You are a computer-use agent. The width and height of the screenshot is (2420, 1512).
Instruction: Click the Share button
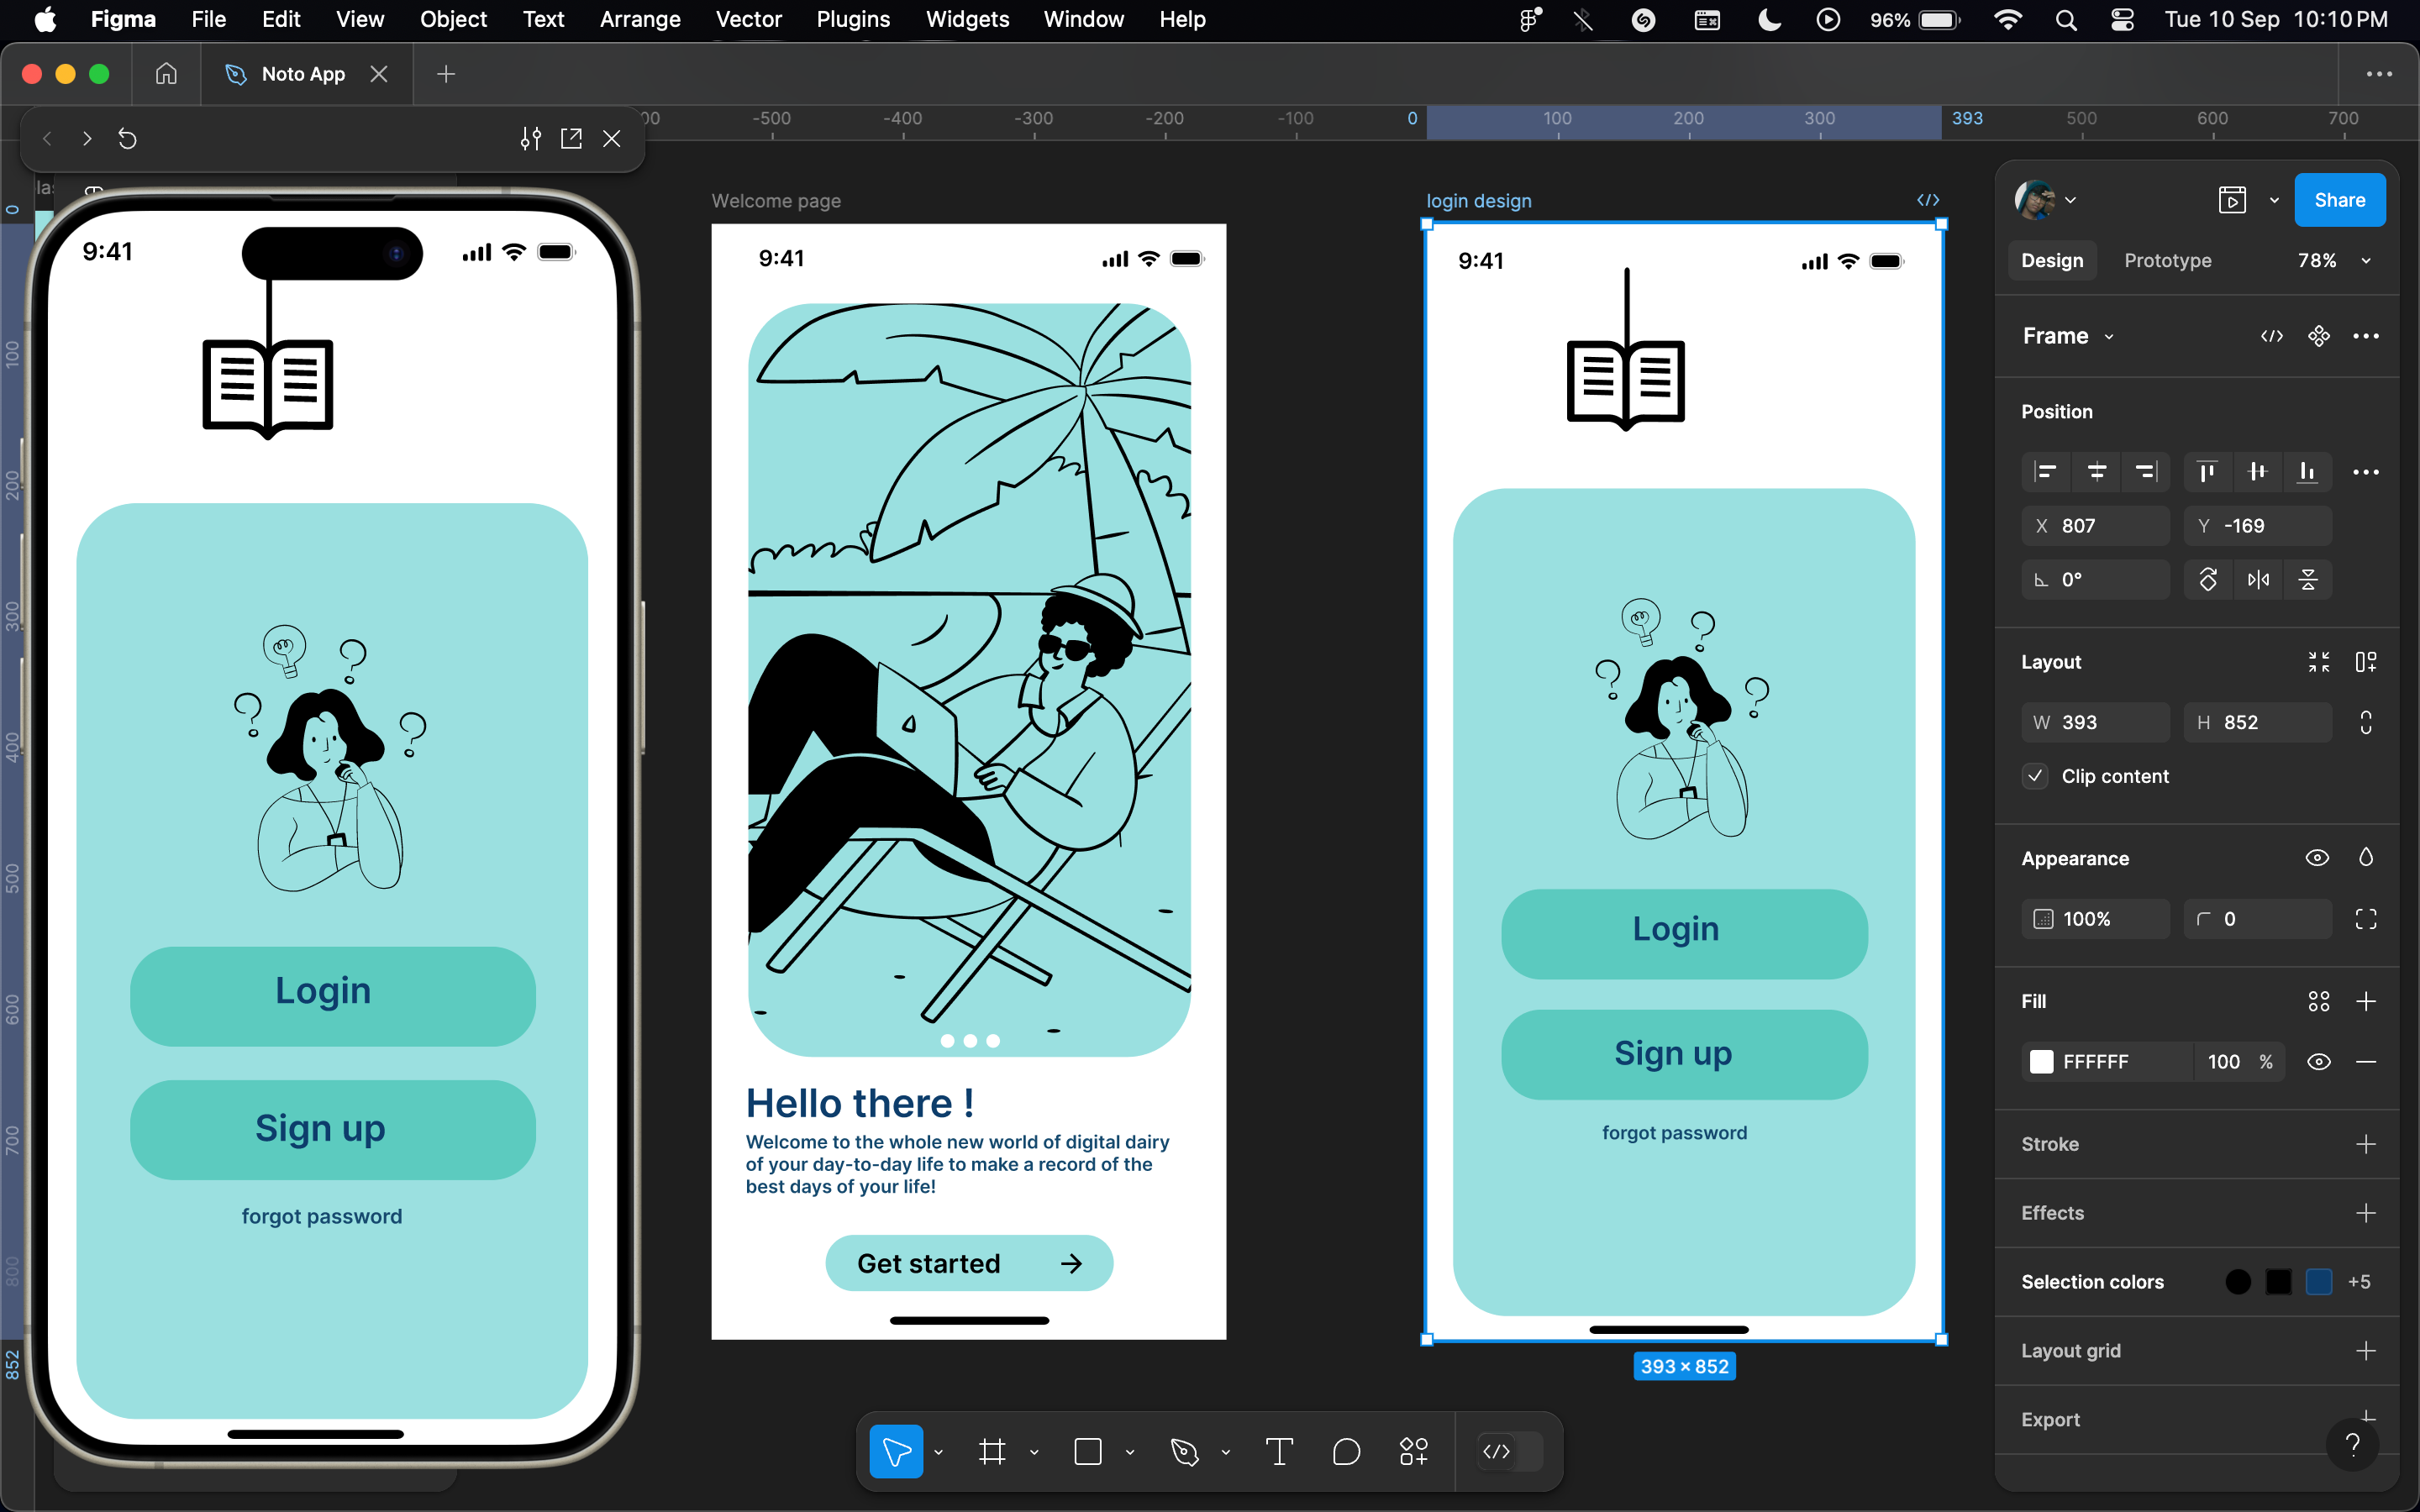coord(2339,200)
